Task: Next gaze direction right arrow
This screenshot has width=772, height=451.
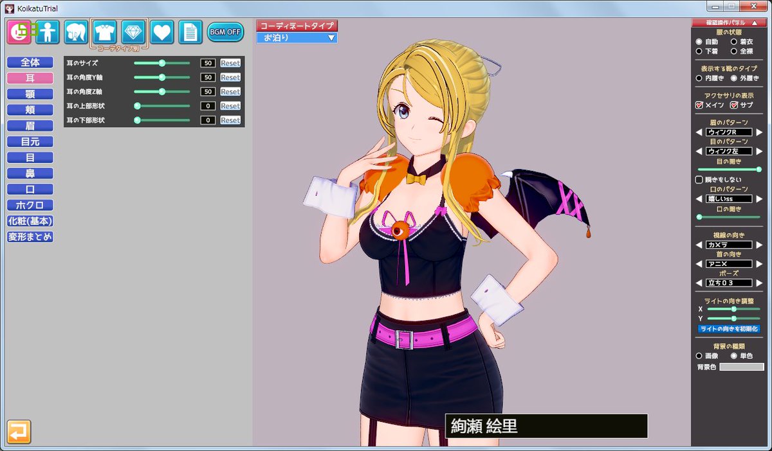Action: pyautogui.click(x=759, y=245)
